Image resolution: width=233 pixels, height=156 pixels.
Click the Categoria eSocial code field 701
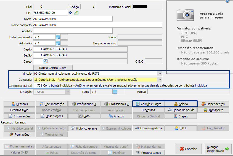38,85
